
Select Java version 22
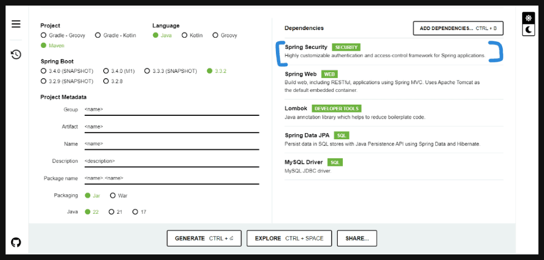click(92, 212)
